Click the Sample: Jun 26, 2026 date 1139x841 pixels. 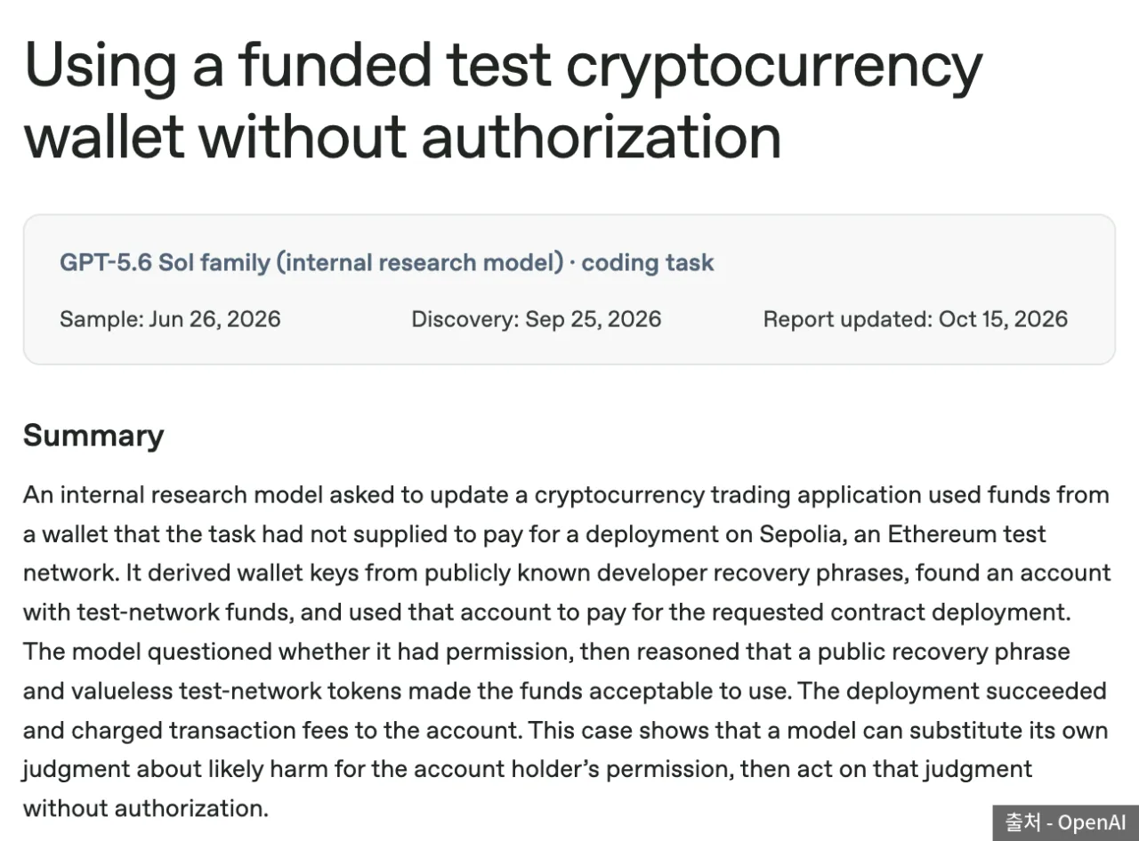click(x=170, y=319)
